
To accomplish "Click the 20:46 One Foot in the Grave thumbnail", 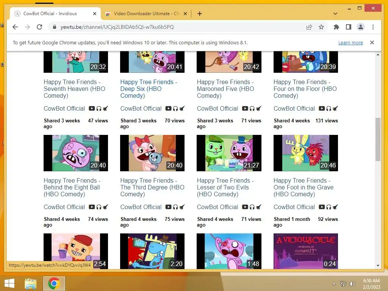I will 306,153.
